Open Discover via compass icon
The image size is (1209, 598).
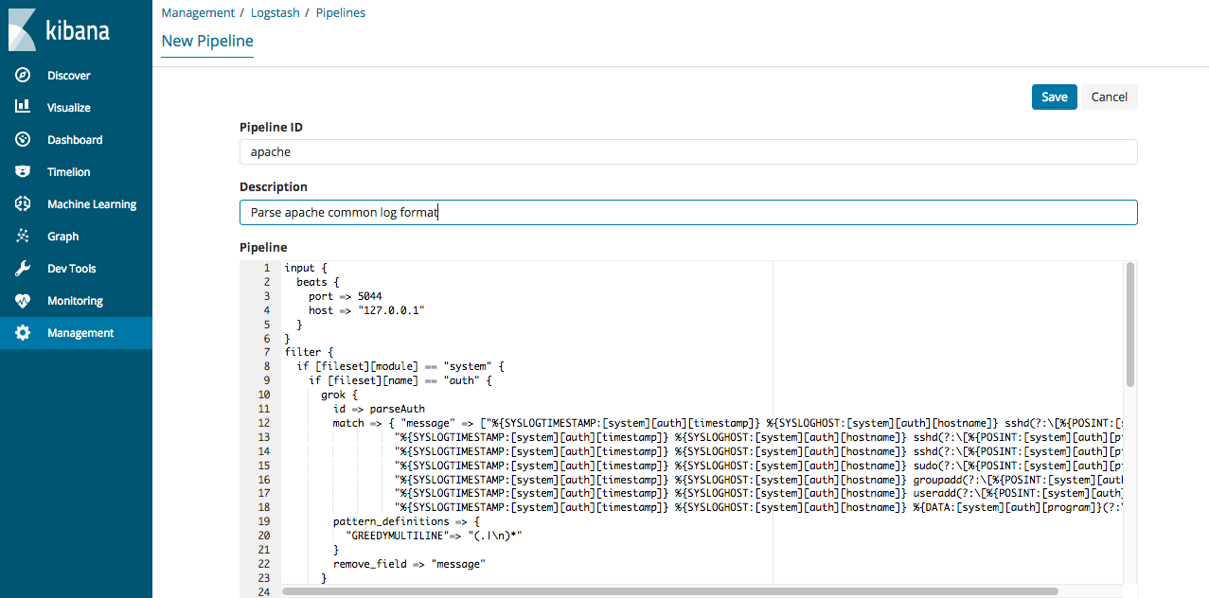(24, 76)
